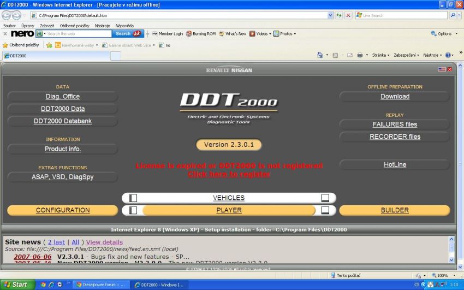
Task: Expand Galerie oblastí Web Slice dropdown
Action: pyautogui.click(x=153, y=45)
